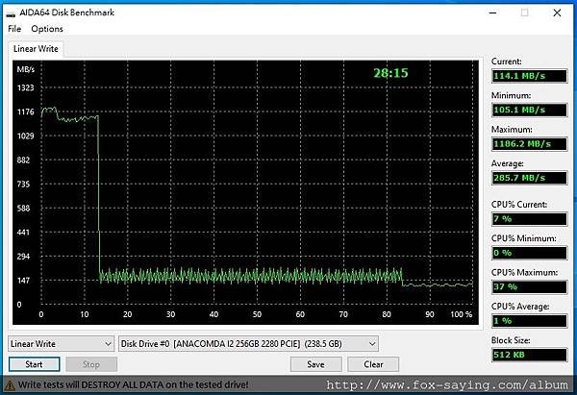Click the 50 label on horizontal axis
577x395 pixels.
pyautogui.click(x=257, y=314)
